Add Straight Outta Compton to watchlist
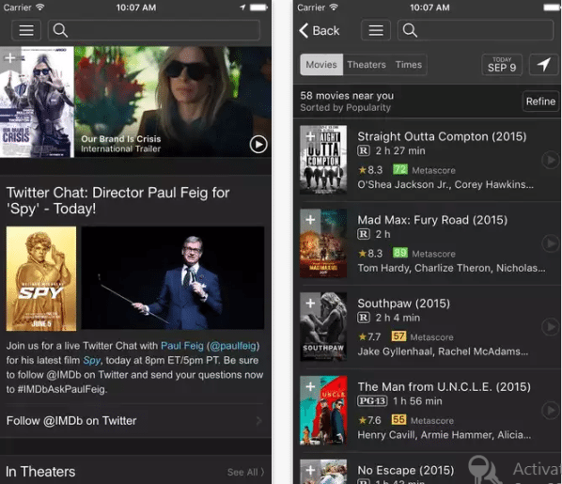The width and height of the screenshot is (562, 484). [310, 136]
